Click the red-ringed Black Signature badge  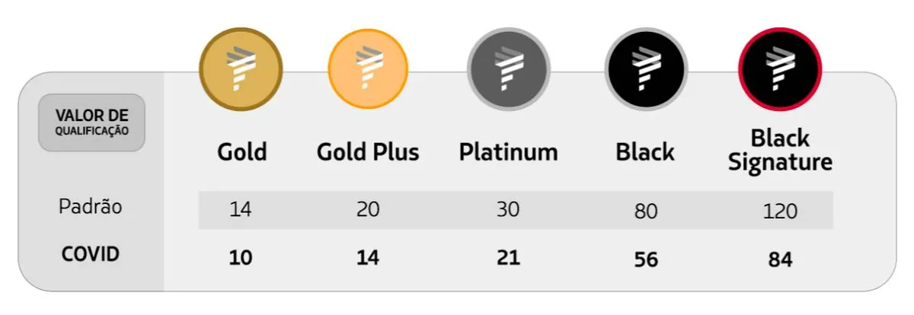pyautogui.click(x=780, y=71)
